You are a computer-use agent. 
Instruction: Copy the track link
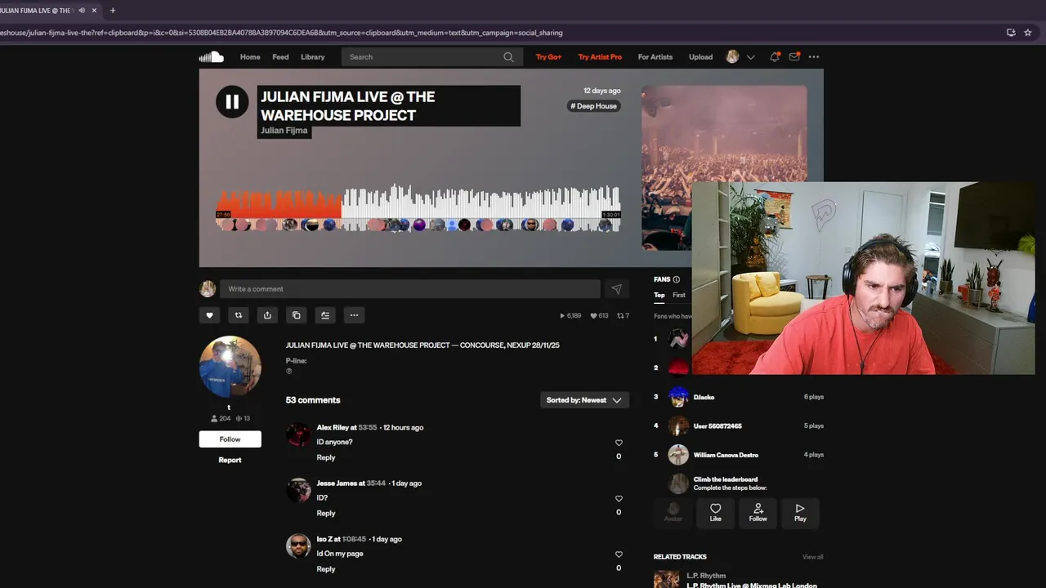[296, 315]
